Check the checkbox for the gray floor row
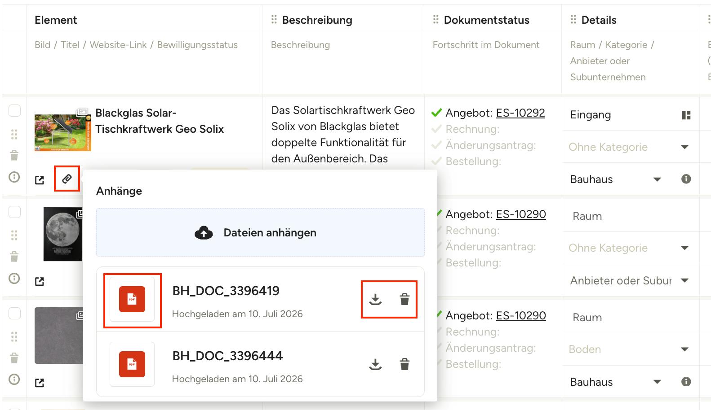Screen dimensions: 711x410 point(15,314)
